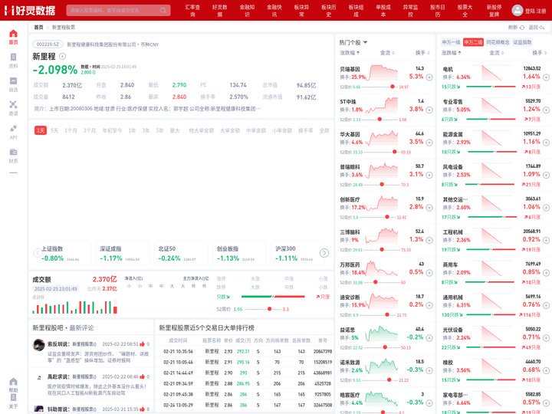The image size is (552, 414).
Task: Open the 股市日历 top menu
Action: 438,11
